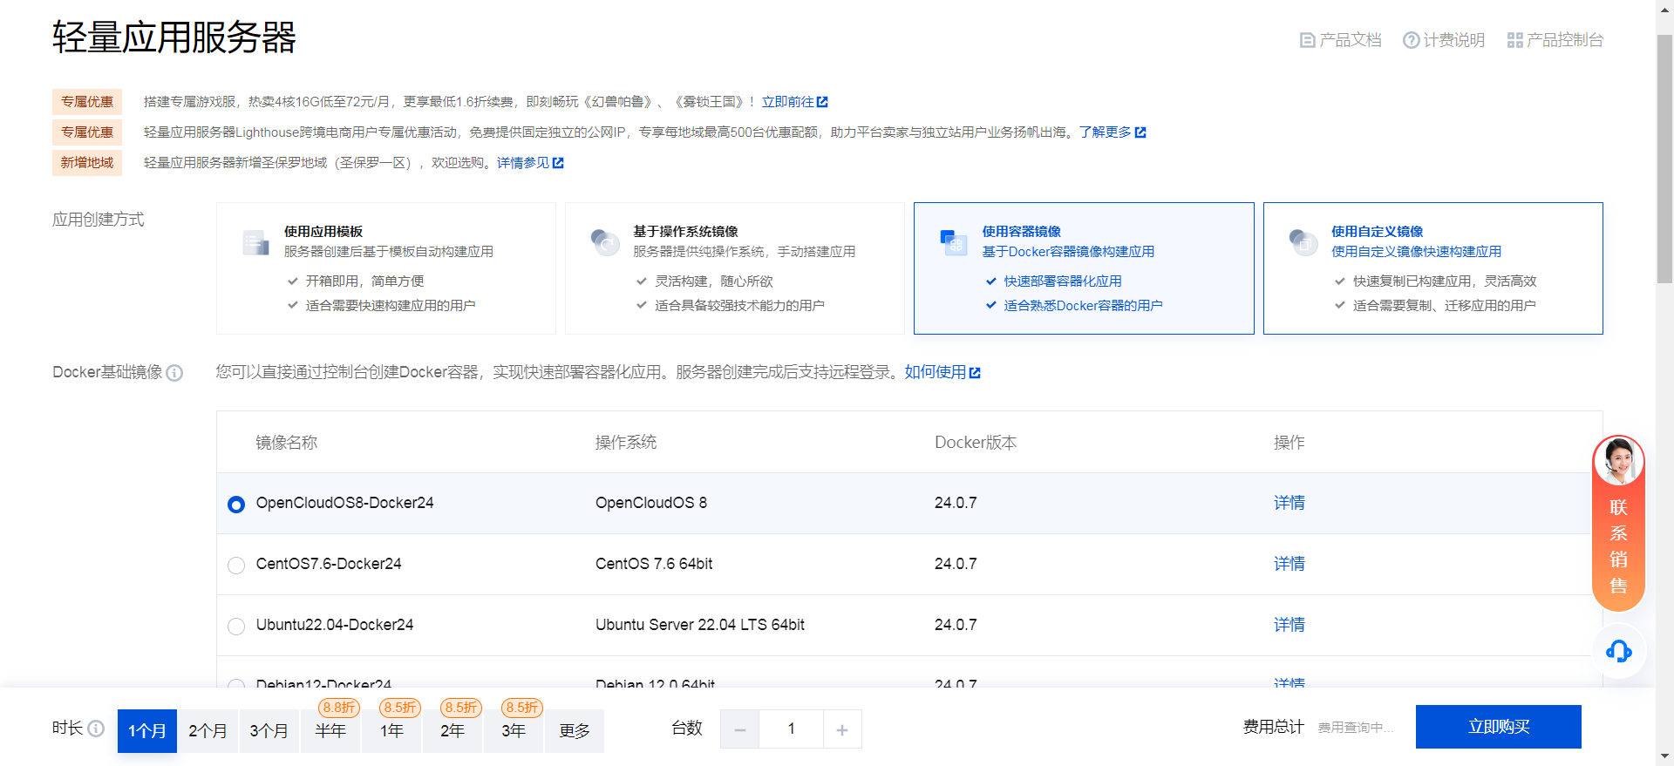Click the 立即购买 button
The height and width of the screenshot is (766, 1674).
click(x=1499, y=727)
